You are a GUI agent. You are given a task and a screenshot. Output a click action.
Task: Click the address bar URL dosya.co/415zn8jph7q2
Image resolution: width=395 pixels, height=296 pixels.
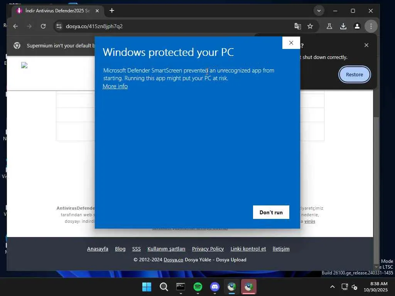pos(94,26)
